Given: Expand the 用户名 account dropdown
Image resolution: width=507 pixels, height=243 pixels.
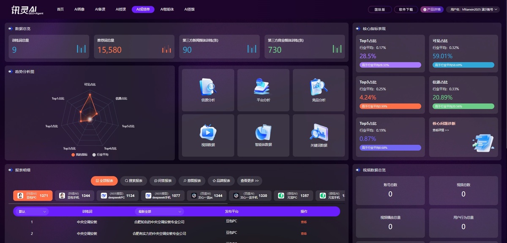Looking at the screenshot, I should click(x=474, y=9).
